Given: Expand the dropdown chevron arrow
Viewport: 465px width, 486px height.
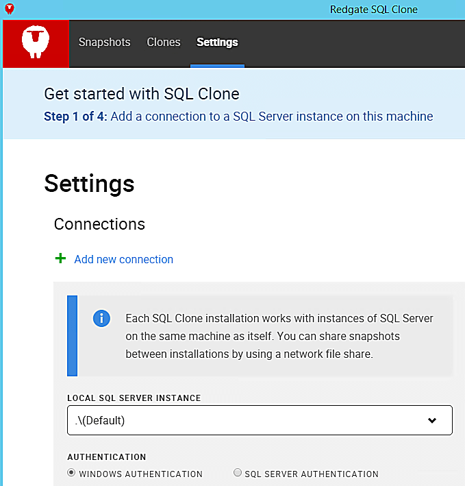Looking at the screenshot, I should pos(432,420).
